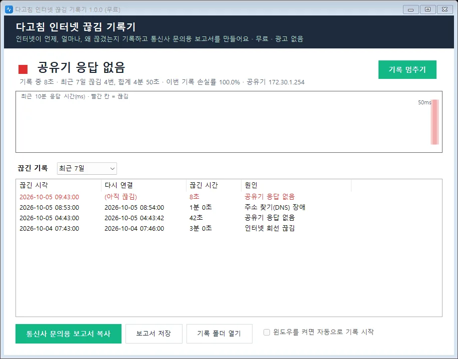Click the 3분 0초 duration cell
The height and width of the screenshot is (359, 458).
200,228
